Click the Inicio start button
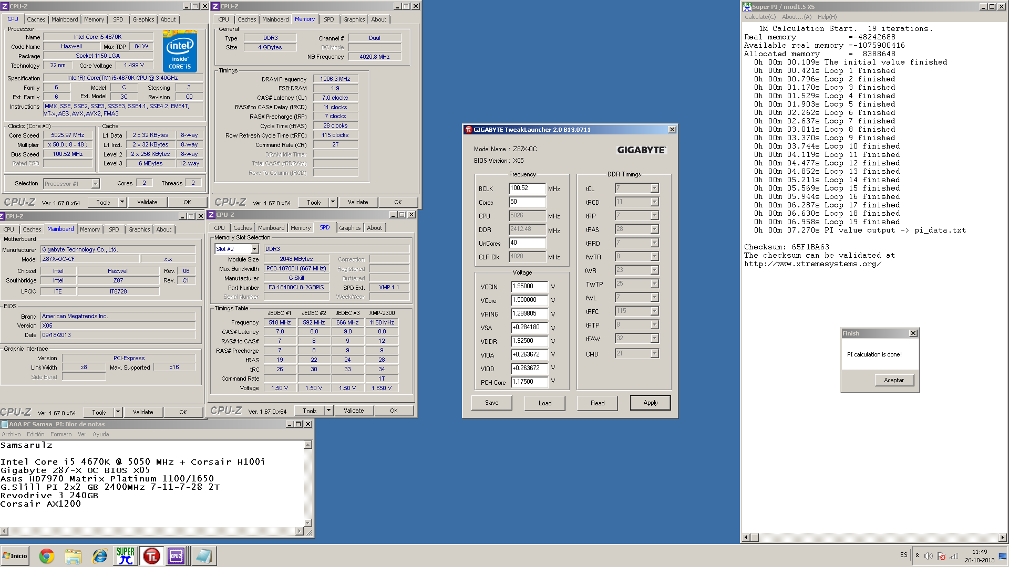This screenshot has height=567, width=1009. coord(15,556)
